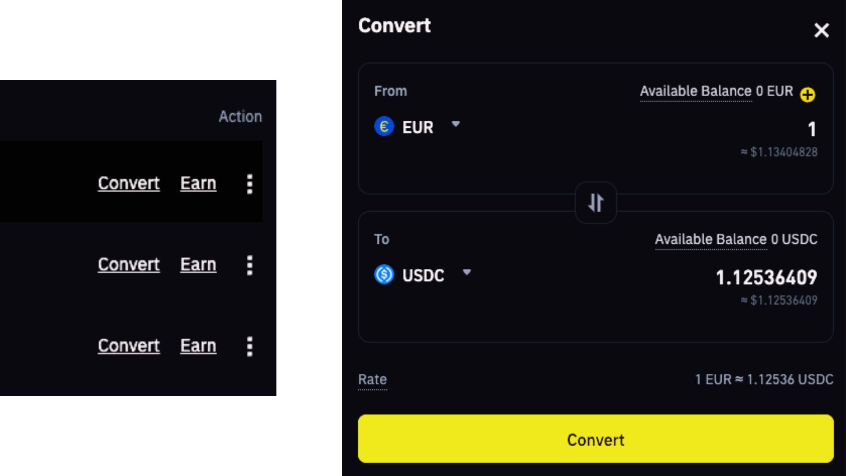Expand the EUR currency dropdown arrow
This screenshot has width=846, height=476.
coord(456,124)
